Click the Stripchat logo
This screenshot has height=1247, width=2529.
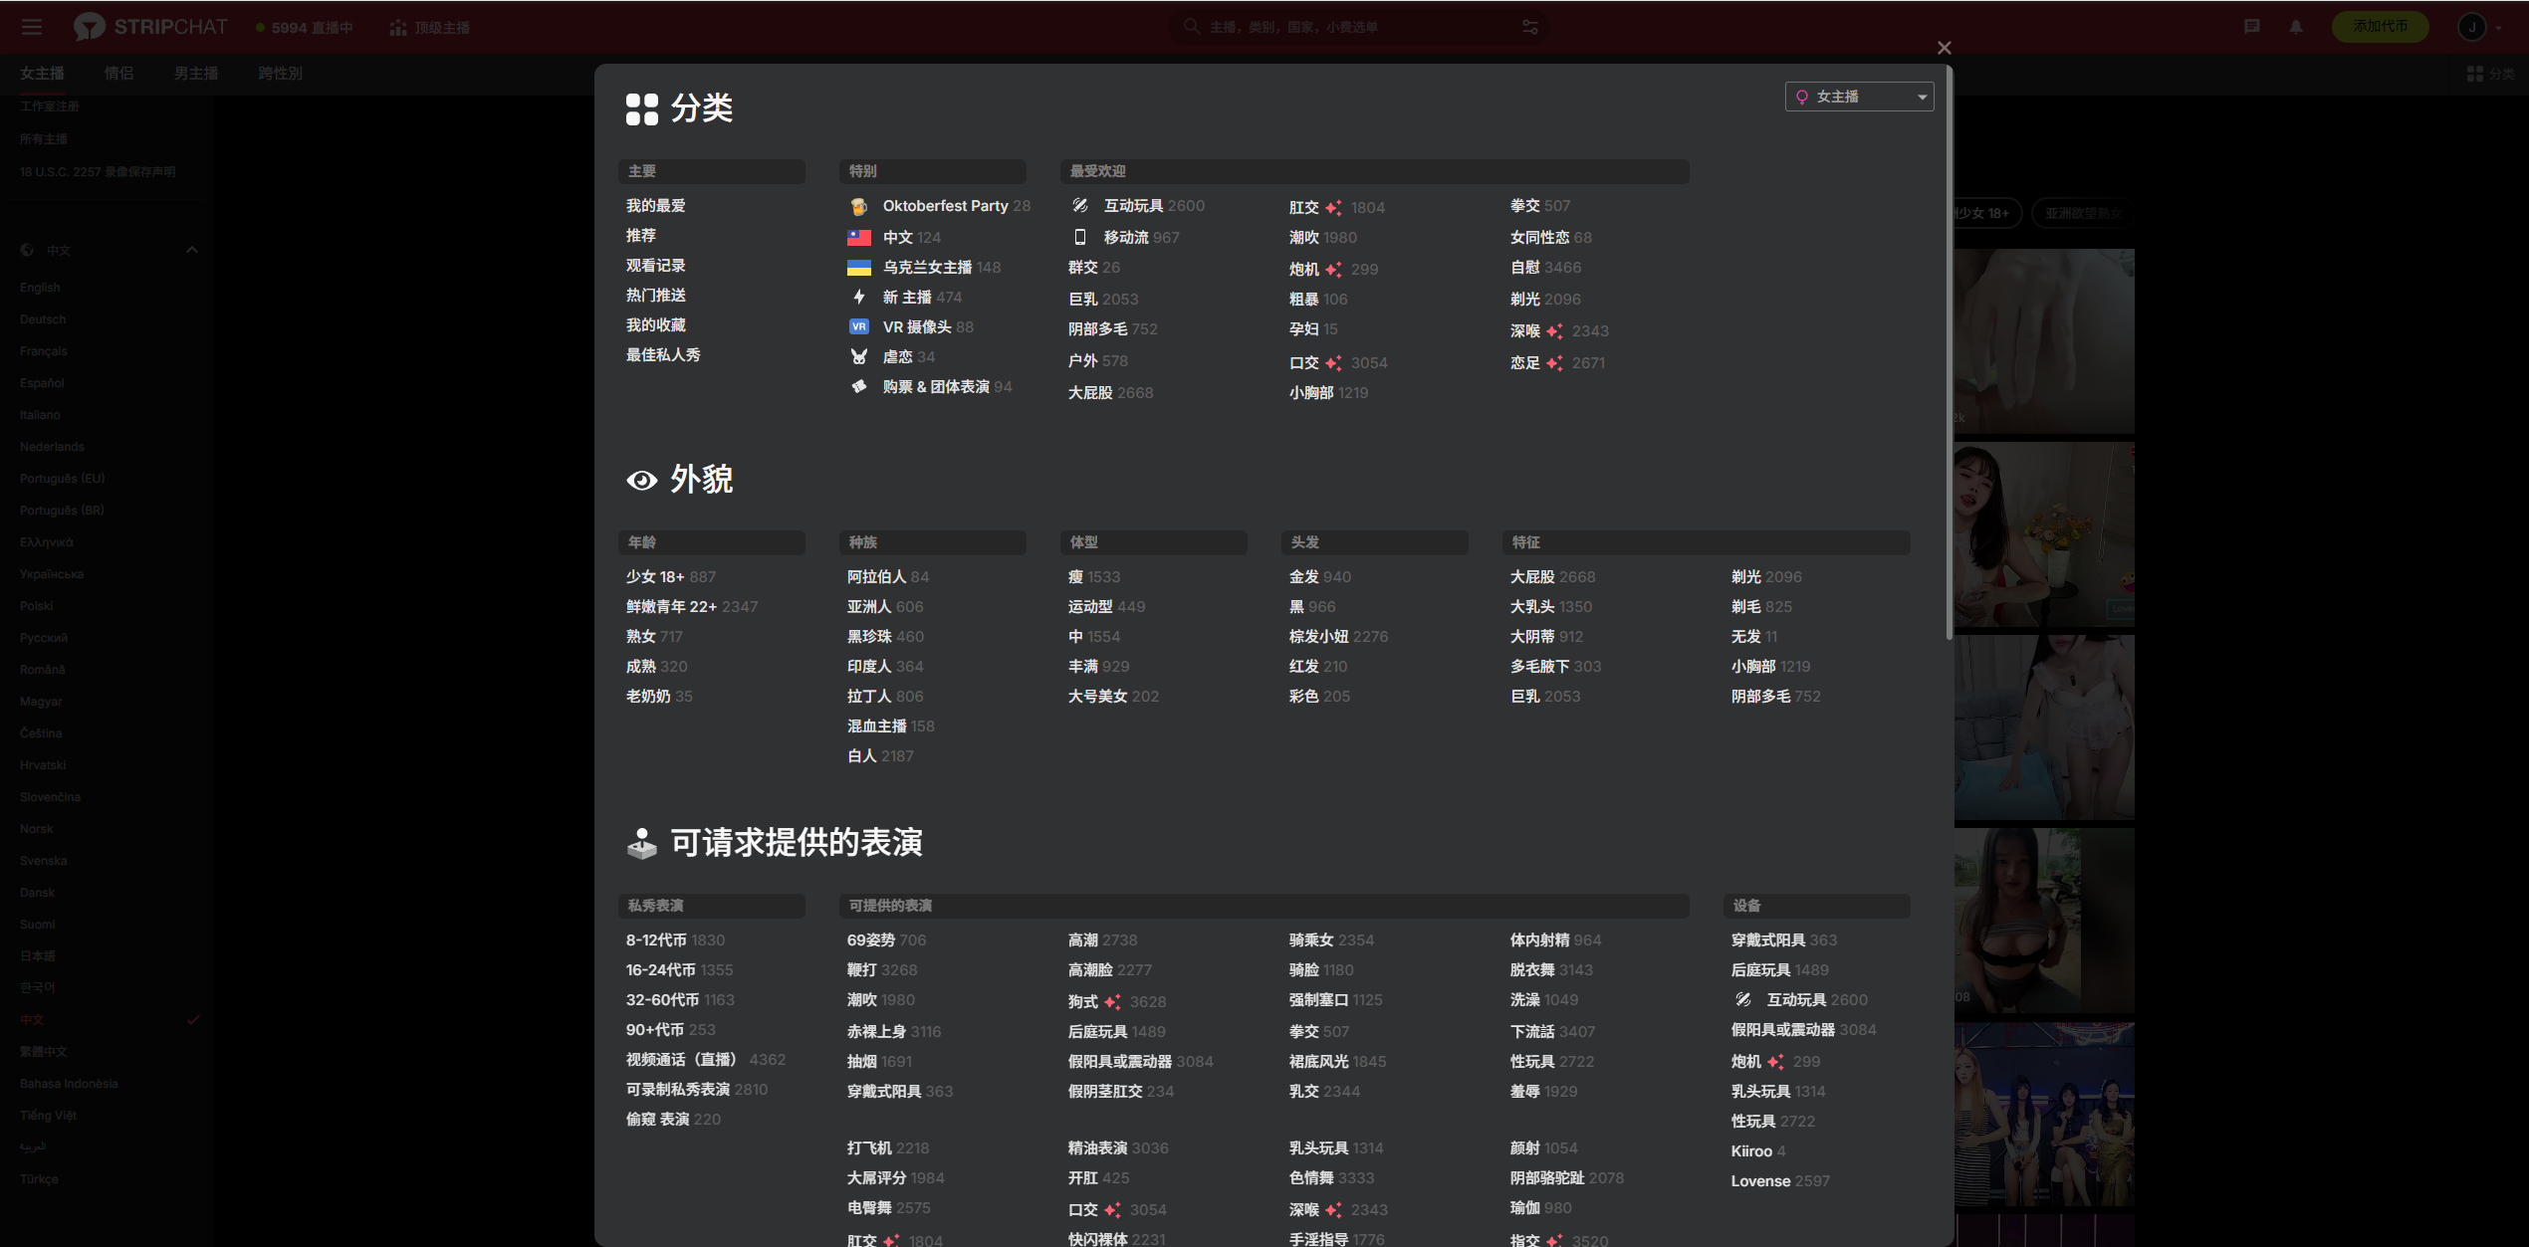[x=150, y=27]
